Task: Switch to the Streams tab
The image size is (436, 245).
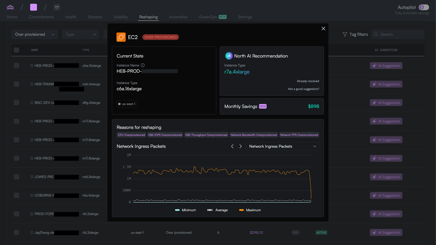Action: click(95, 17)
